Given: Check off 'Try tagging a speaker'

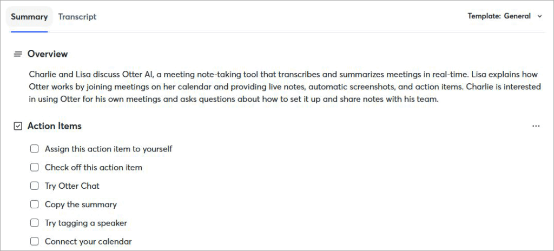Looking at the screenshot, I should (35, 223).
